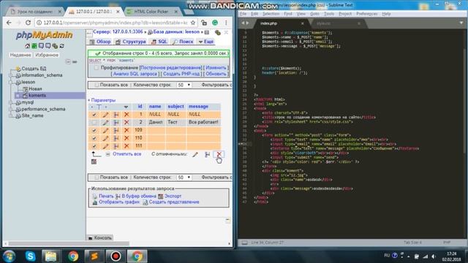Open 'Обзор' tab in phpMyAdmin

(x=100, y=42)
